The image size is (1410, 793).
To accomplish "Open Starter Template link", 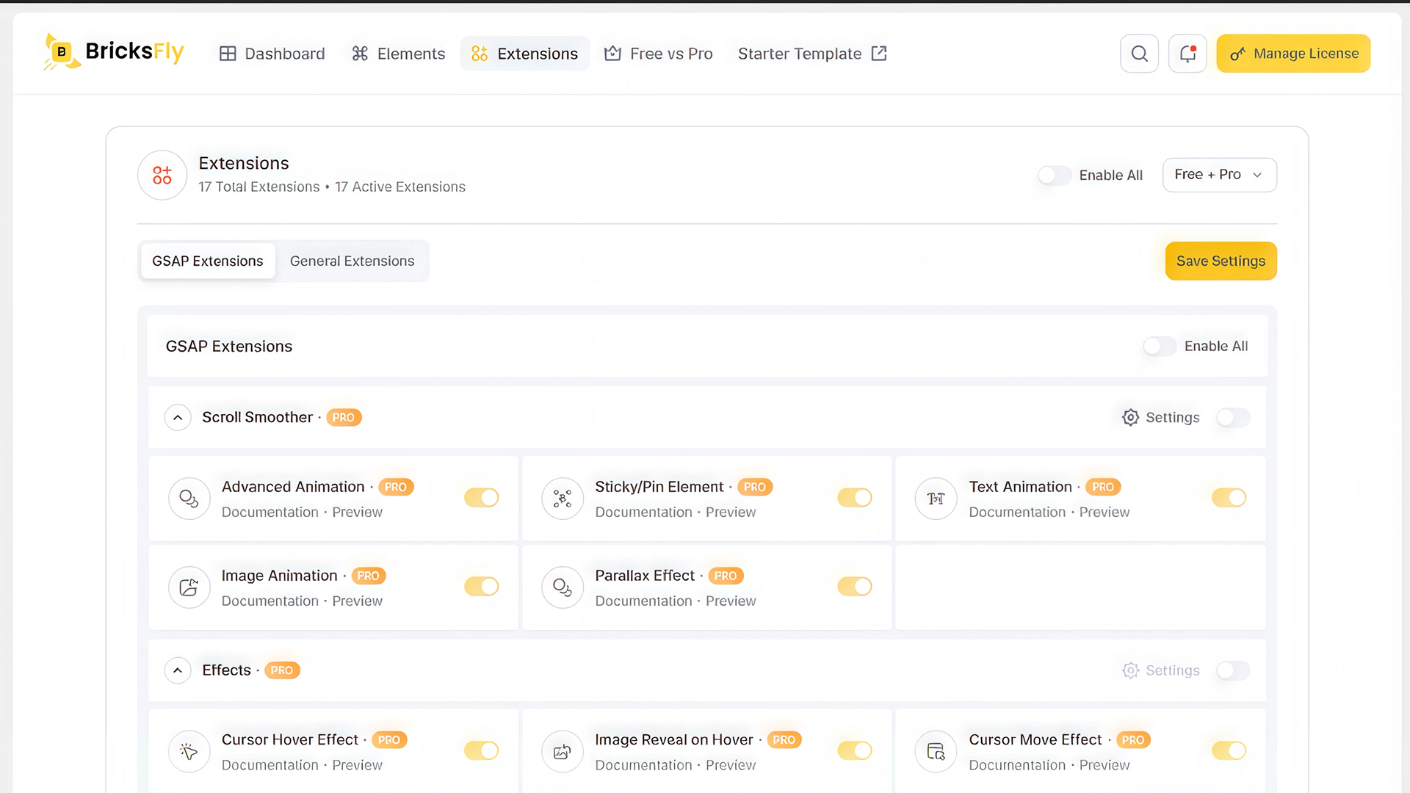I will (x=812, y=54).
